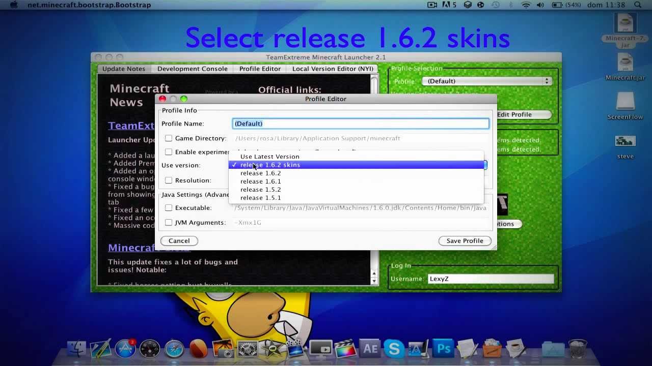652x366 pixels.
Task: Open Time Machine menu bar icon
Action: (x=496, y=5)
